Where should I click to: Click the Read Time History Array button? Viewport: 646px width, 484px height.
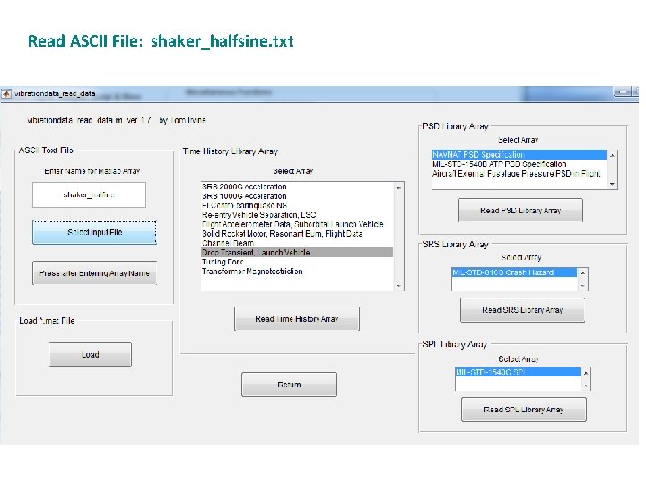(297, 318)
